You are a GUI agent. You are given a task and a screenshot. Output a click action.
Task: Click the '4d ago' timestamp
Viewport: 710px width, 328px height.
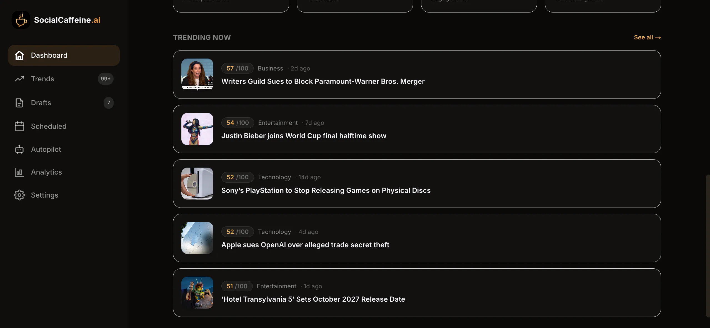pyautogui.click(x=308, y=232)
